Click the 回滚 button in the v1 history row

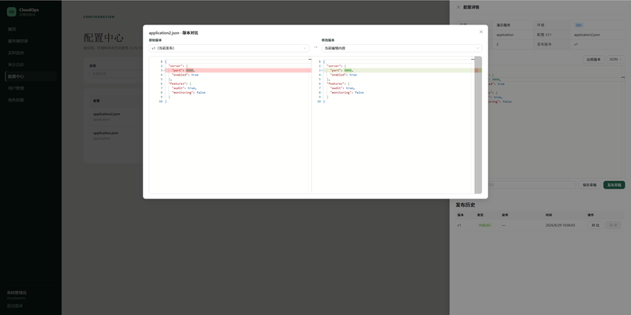point(614,225)
